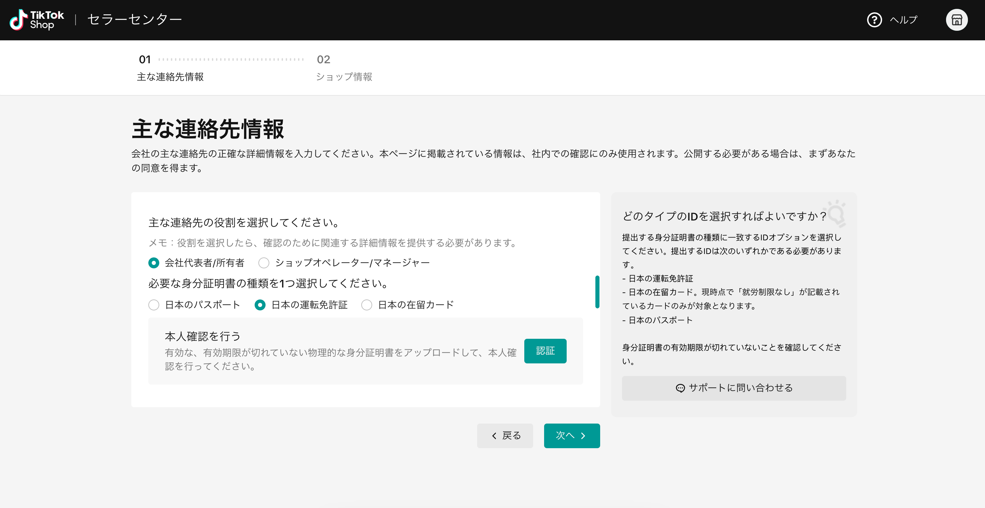
Task: Open the help question mark icon
Action: click(x=874, y=20)
